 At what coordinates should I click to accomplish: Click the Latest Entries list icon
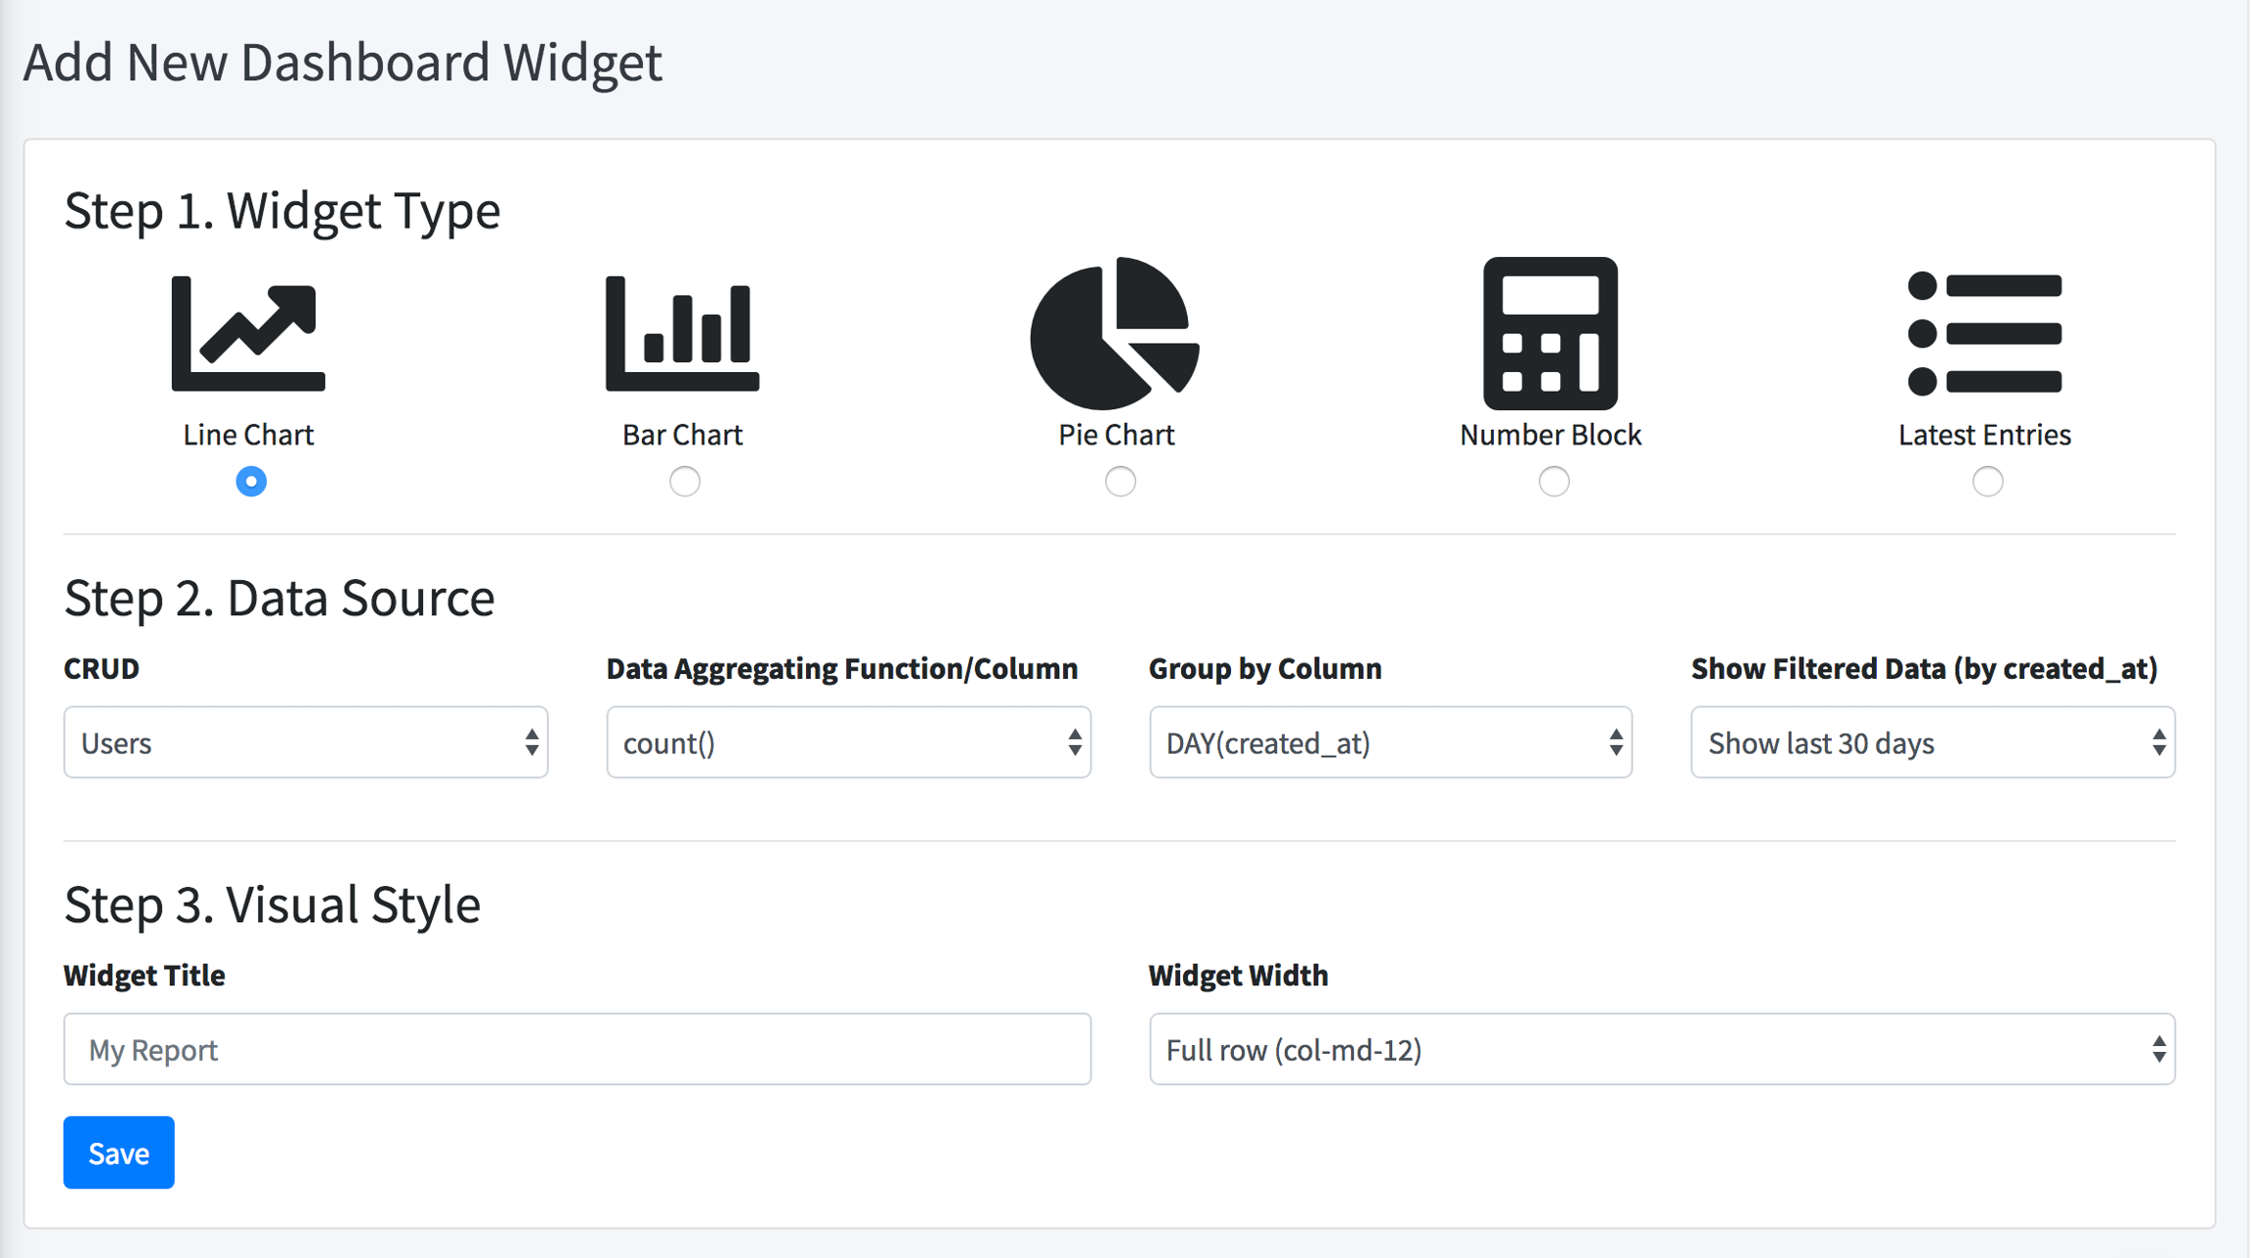pyautogui.click(x=1984, y=333)
